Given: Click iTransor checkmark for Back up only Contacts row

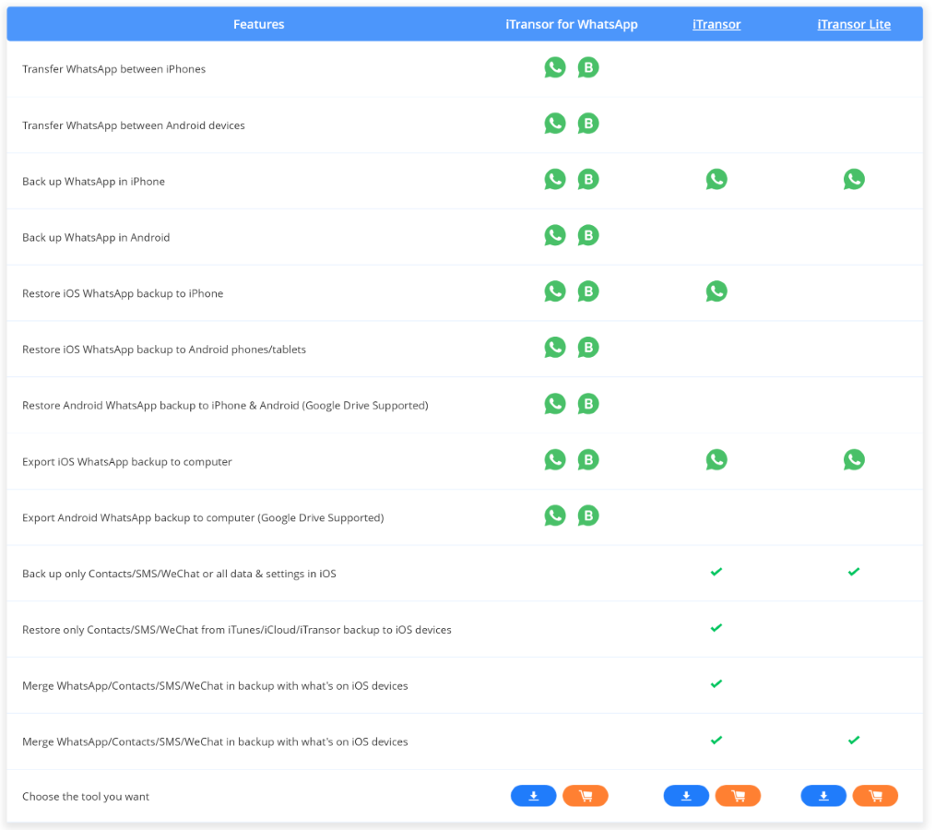Looking at the screenshot, I should point(716,572).
